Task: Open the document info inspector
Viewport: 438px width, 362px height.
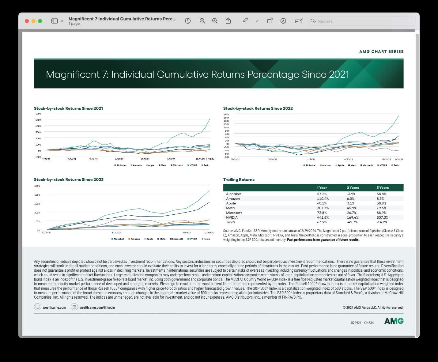Action: [188, 21]
